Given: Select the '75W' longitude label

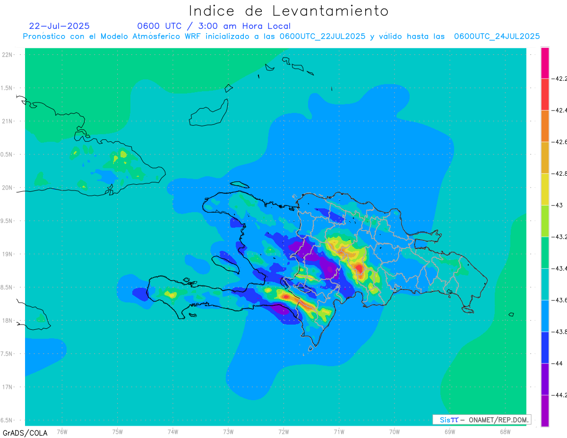Looking at the screenshot, I should (x=118, y=431).
